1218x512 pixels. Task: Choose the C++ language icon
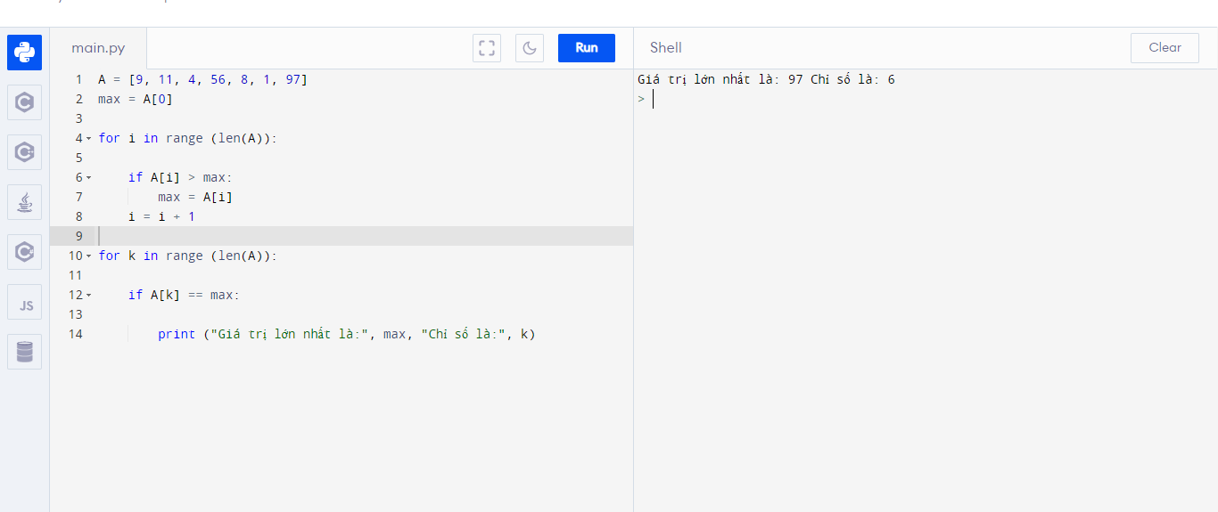point(25,152)
